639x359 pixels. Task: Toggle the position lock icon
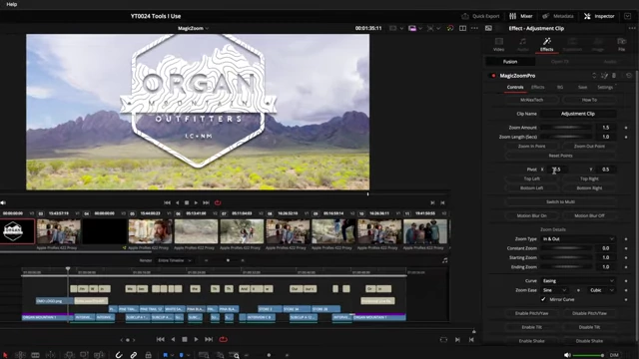149,355
